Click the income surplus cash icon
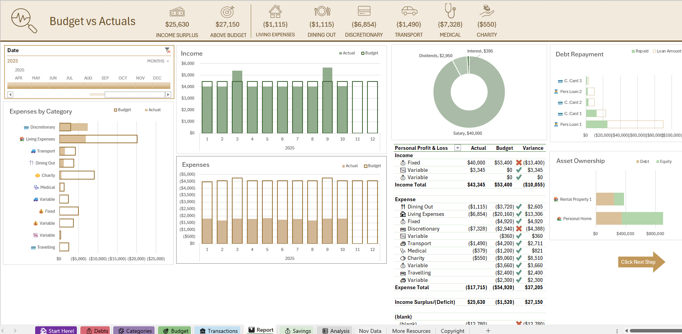This screenshot has width=682, height=334. point(177,12)
